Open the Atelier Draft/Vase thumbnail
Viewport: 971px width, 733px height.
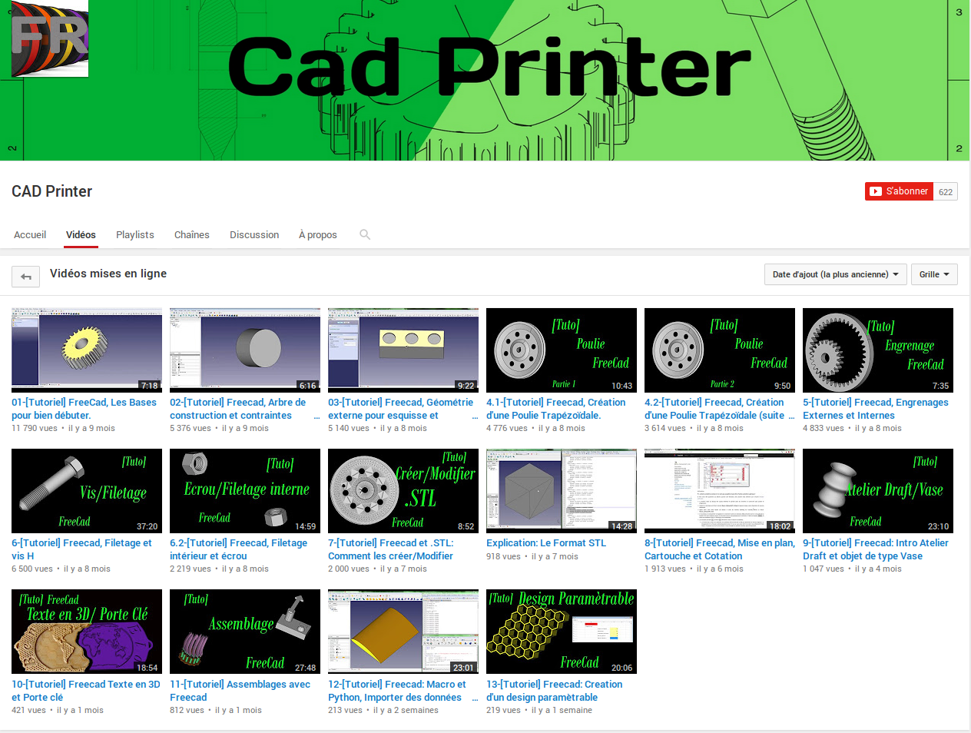coord(877,490)
